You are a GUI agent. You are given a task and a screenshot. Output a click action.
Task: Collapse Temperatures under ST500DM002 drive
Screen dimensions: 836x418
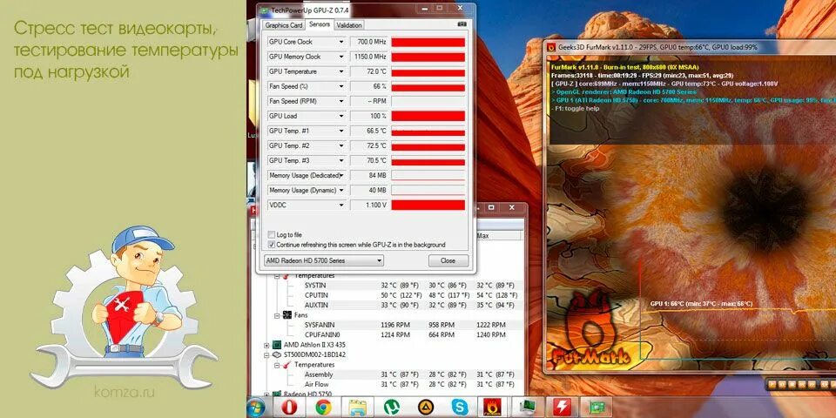point(277,365)
